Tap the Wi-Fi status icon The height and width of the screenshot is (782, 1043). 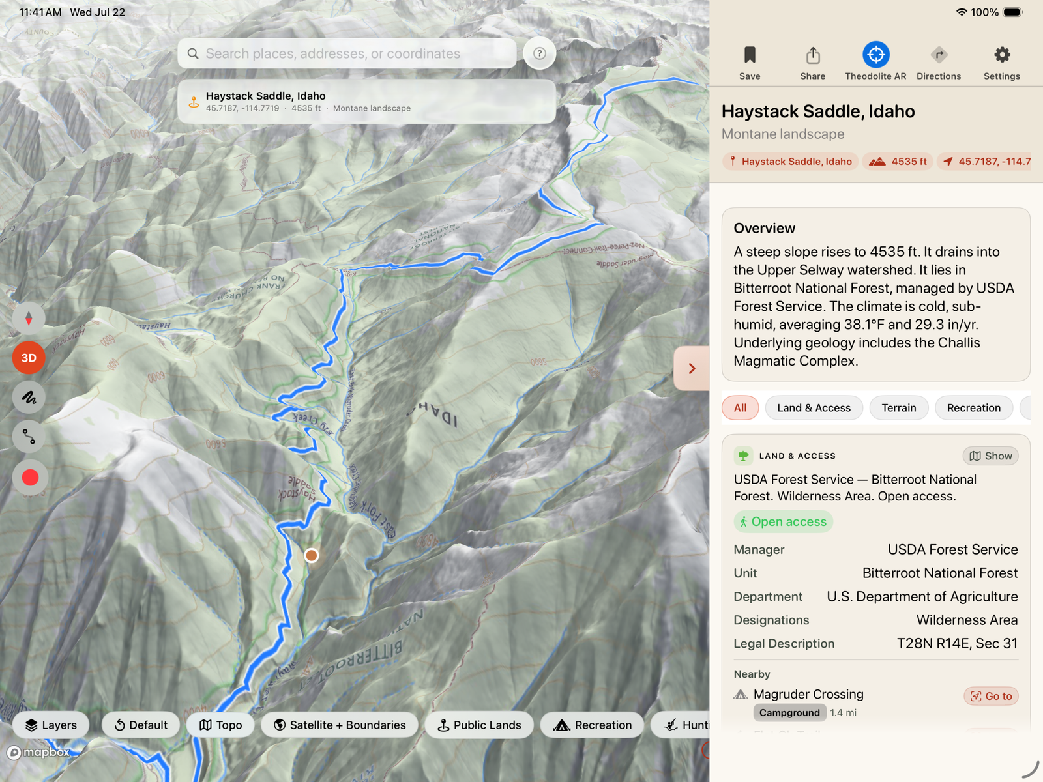(x=961, y=12)
